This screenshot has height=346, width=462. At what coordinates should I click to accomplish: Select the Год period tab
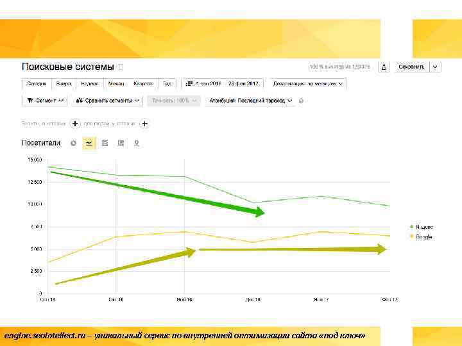click(x=167, y=84)
